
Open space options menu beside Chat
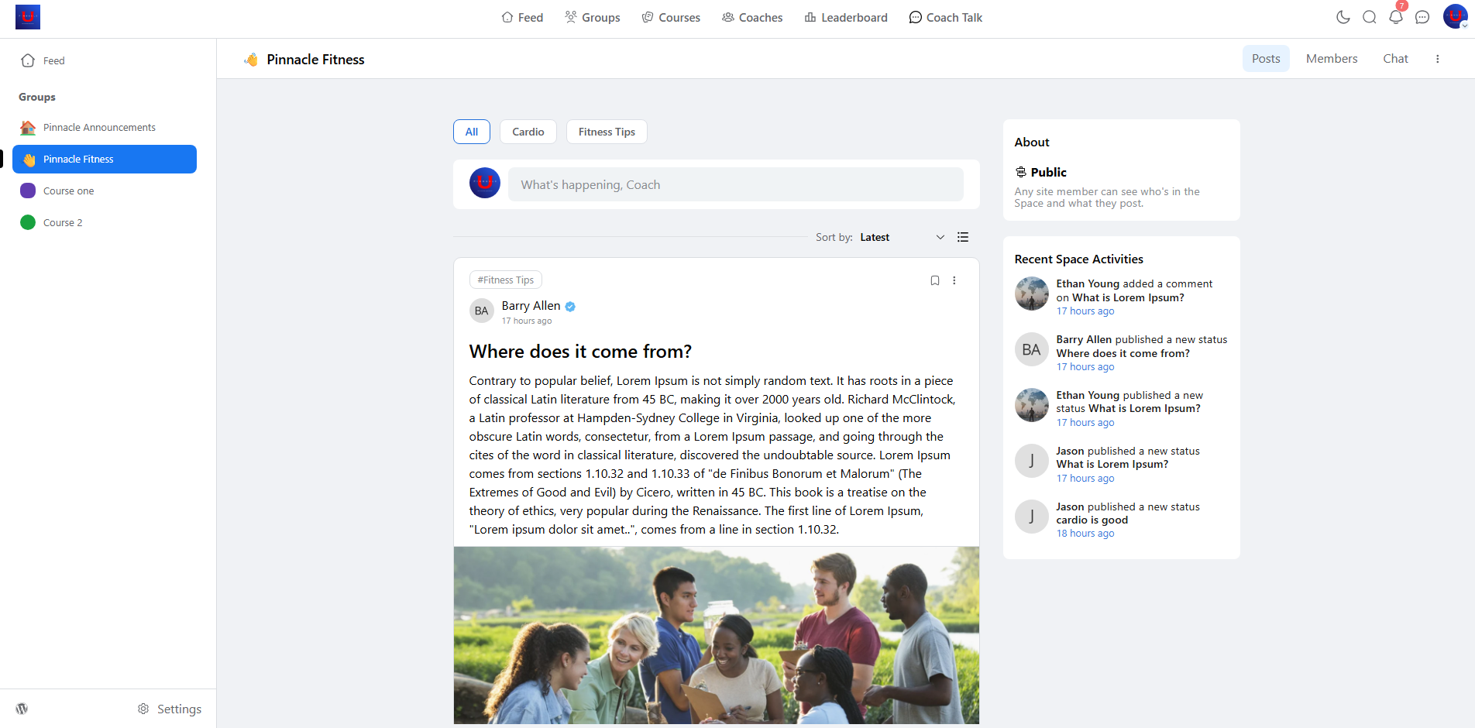click(1438, 59)
